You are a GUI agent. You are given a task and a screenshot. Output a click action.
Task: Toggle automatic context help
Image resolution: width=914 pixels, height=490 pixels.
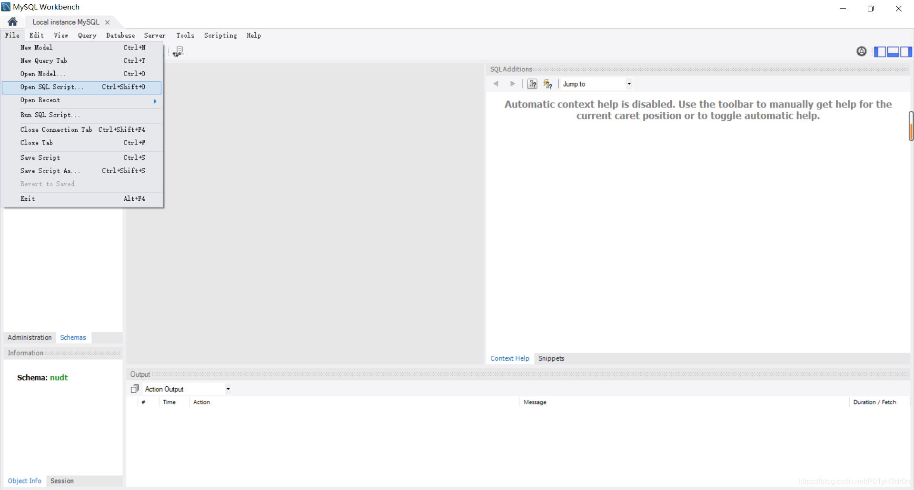click(x=548, y=84)
